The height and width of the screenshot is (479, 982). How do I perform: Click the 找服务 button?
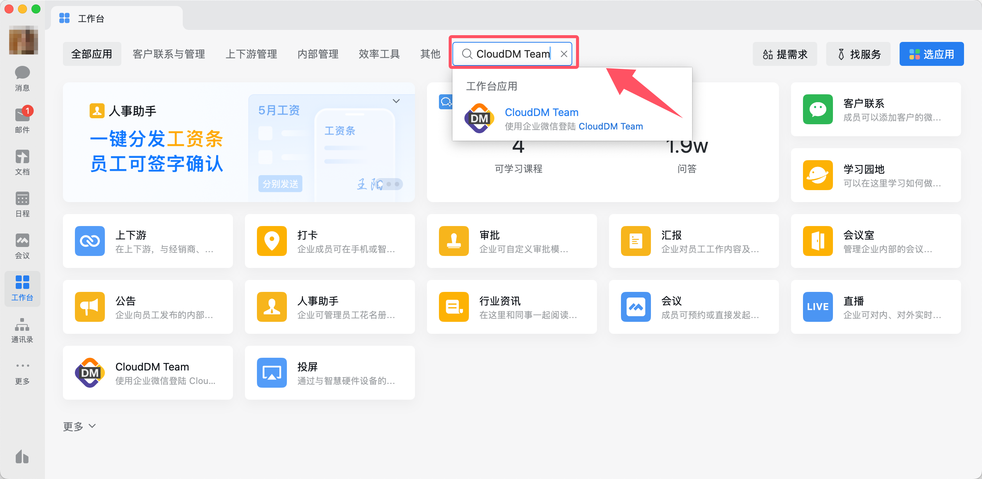[x=858, y=54]
